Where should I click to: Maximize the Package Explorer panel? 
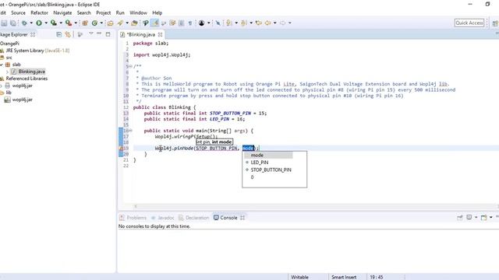pyautogui.click(x=108, y=34)
